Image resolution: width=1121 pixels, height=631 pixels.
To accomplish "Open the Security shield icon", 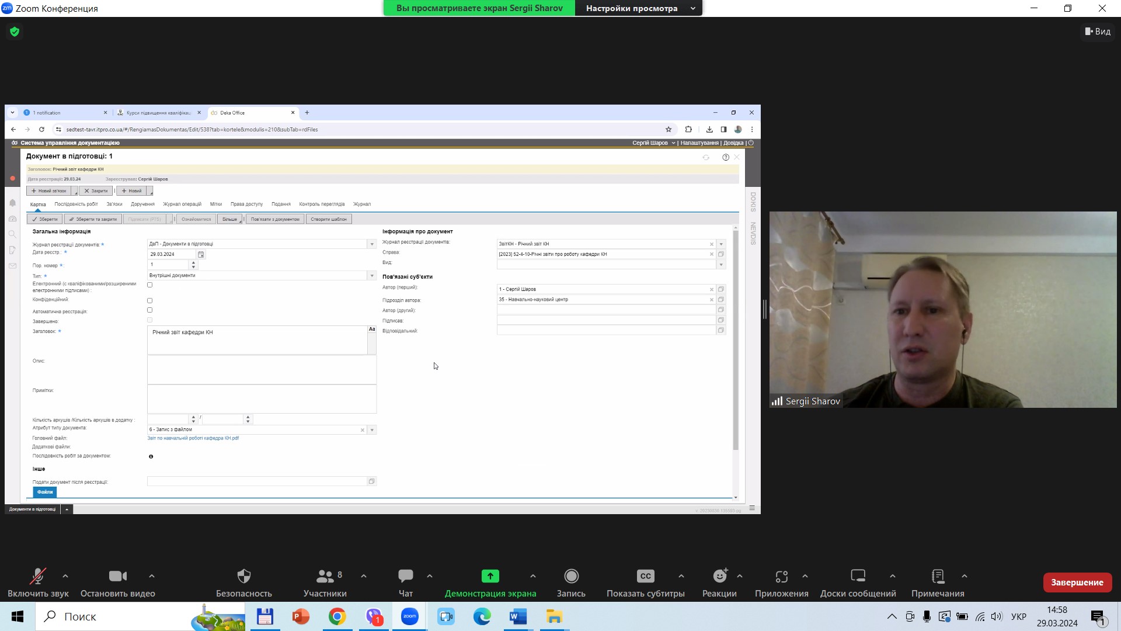I will (x=243, y=576).
